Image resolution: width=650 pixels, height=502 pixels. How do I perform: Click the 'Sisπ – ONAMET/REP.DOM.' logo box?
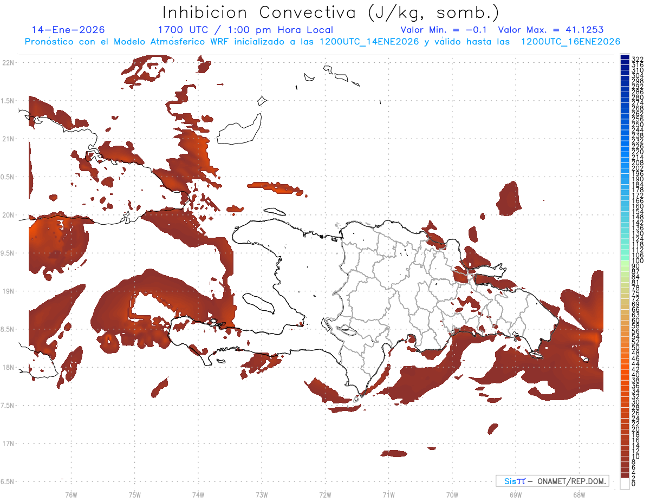552,481
